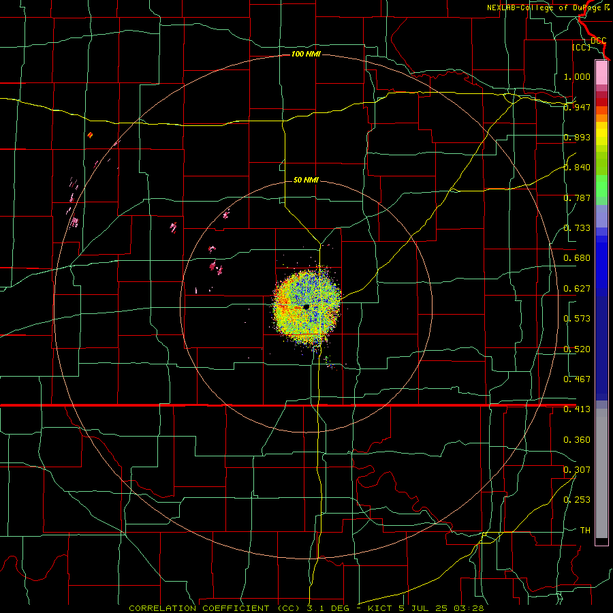Image resolution: width=613 pixels, height=613 pixels.
Task: Select the 0.787 color scale value
Action: tap(577, 198)
